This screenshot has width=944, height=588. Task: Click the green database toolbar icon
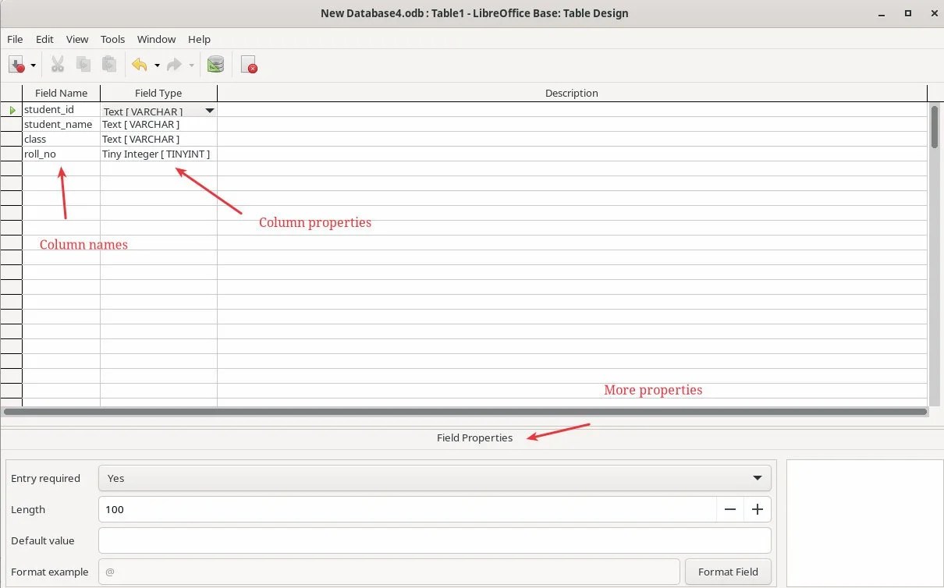(215, 64)
